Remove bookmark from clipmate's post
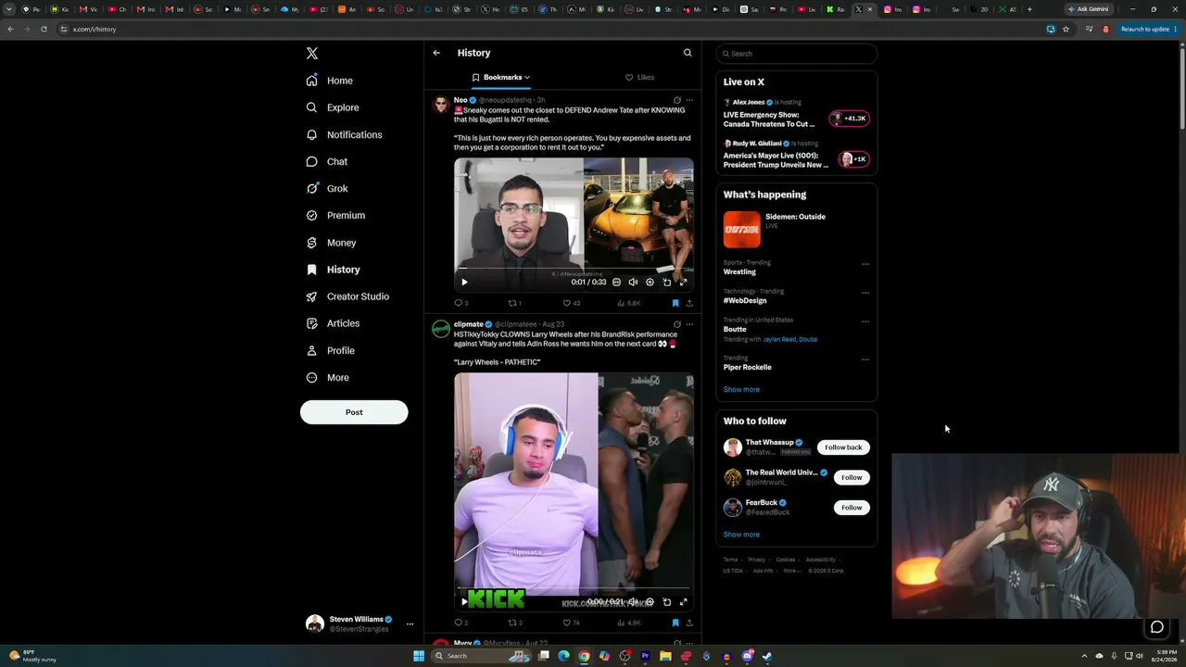Image resolution: width=1186 pixels, height=667 pixels. pyautogui.click(x=675, y=623)
